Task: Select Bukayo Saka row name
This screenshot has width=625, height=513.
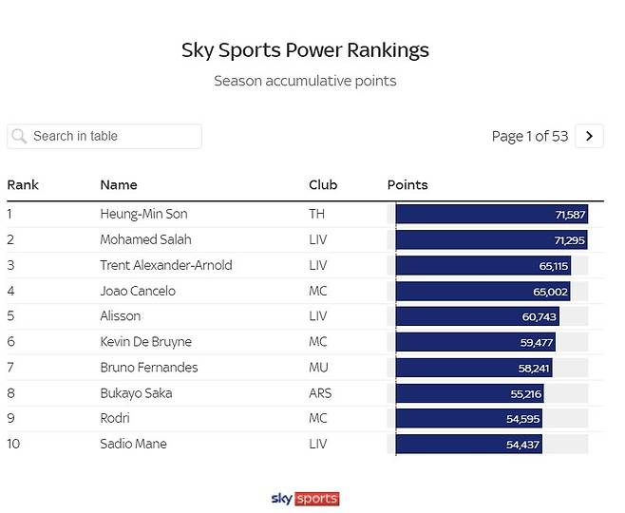Action: pos(136,392)
